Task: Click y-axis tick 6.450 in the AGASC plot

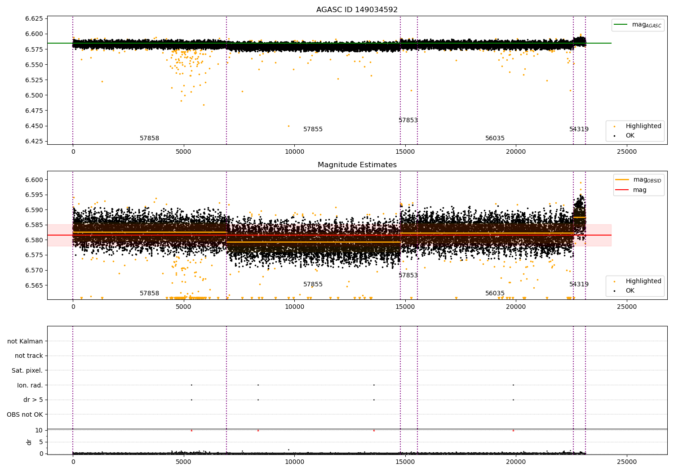Action: [x=34, y=126]
